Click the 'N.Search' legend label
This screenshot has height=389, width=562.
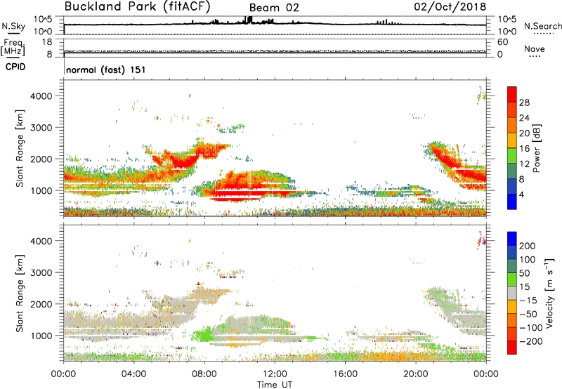pos(542,26)
